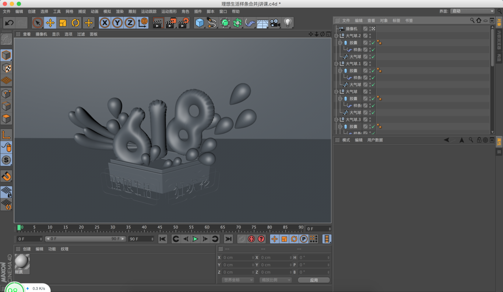Collapse the 大气球.3 tree node

[336, 120]
